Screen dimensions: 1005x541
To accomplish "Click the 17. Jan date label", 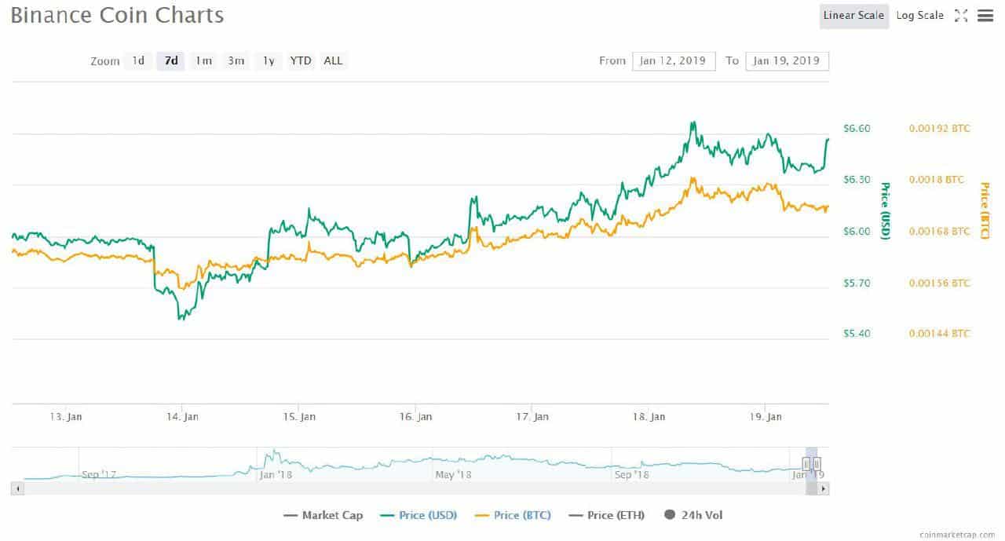I will pos(532,417).
